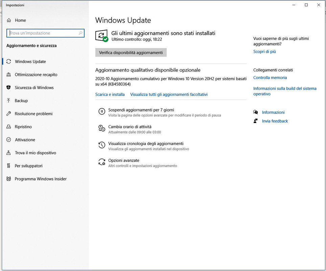This screenshot has width=326, height=271.
Task: Open Per sviluppatori settings
Action: (x=45, y=166)
